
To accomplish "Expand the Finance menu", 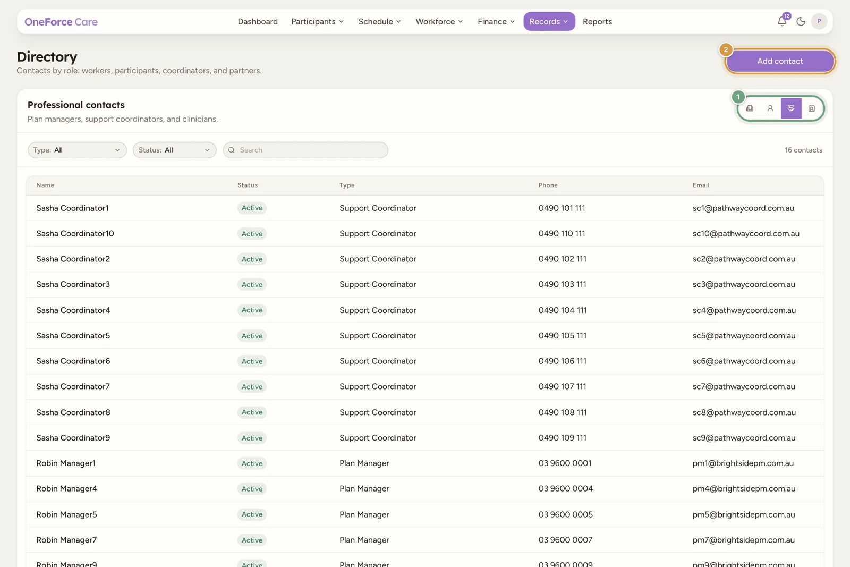I will click(x=496, y=21).
